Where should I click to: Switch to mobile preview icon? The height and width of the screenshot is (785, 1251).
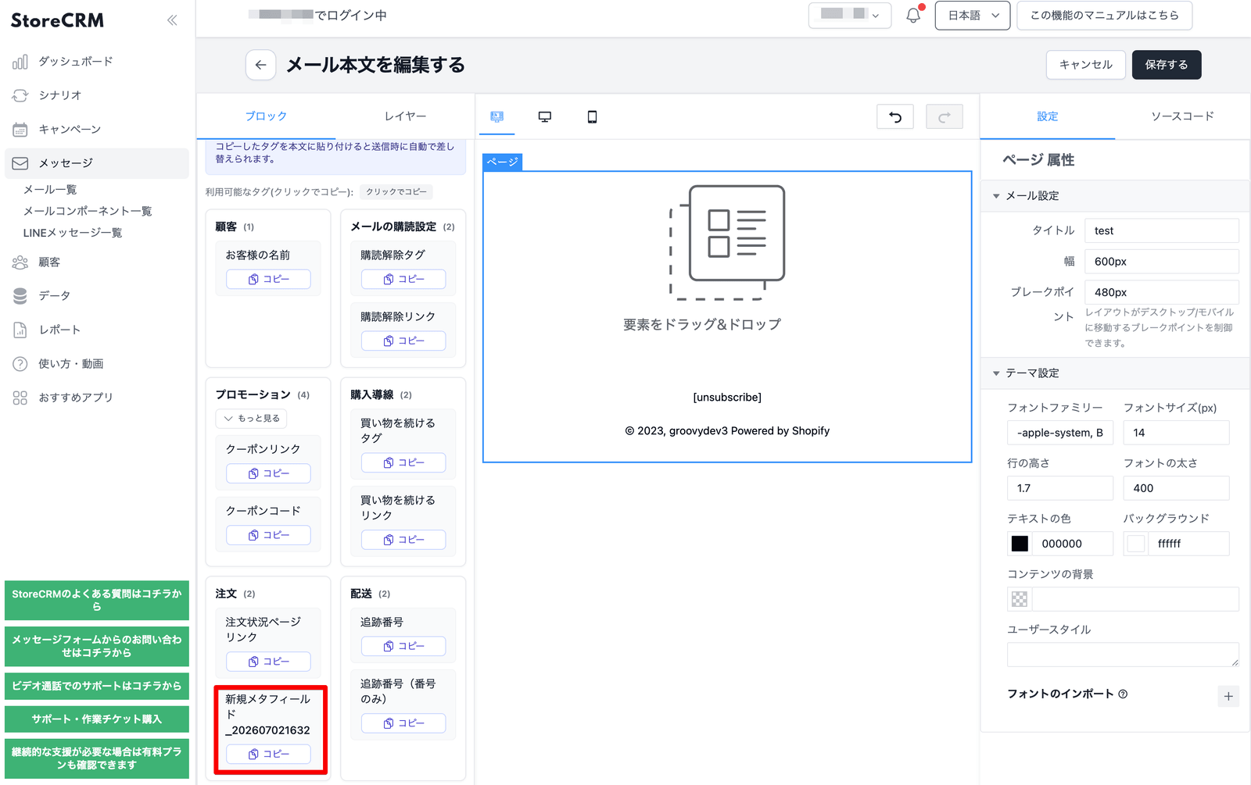click(x=592, y=117)
